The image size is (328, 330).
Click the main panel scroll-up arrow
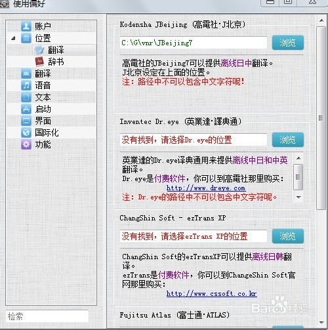321,20
